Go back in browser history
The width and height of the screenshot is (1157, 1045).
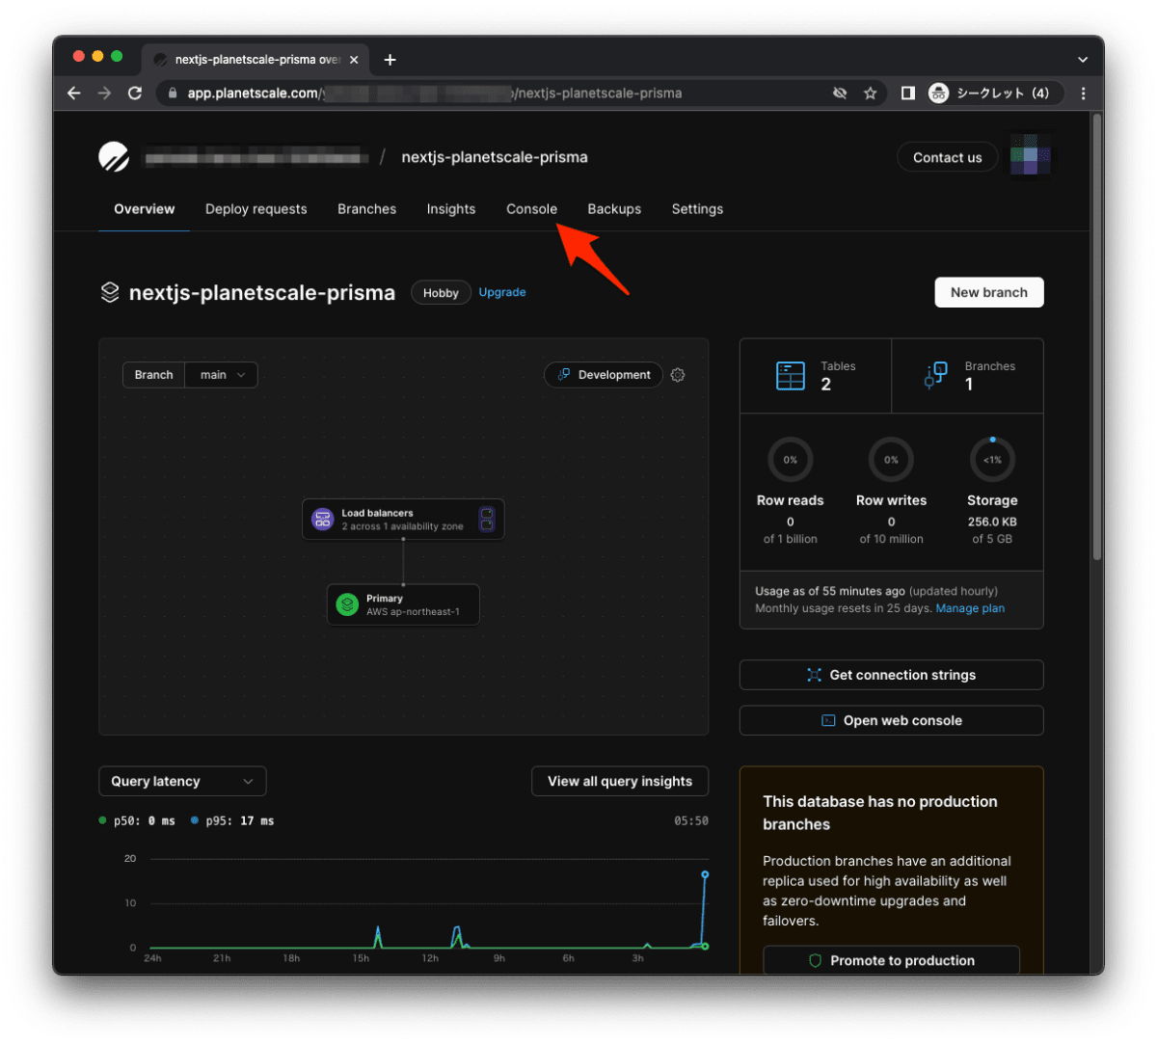pyautogui.click(x=74, y=94)
